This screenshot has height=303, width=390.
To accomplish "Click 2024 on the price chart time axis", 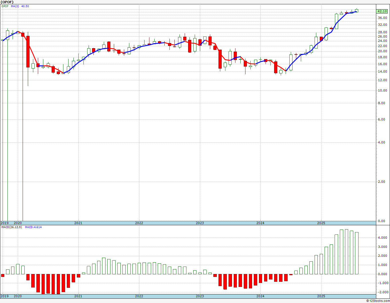I will [260, 223].
